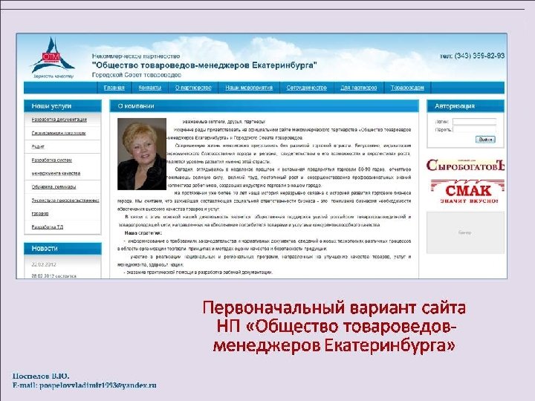Click the e-mail address at slide bottom
Image resolution: width=535 pixels, height=401 pixels.
pos(98,385)
